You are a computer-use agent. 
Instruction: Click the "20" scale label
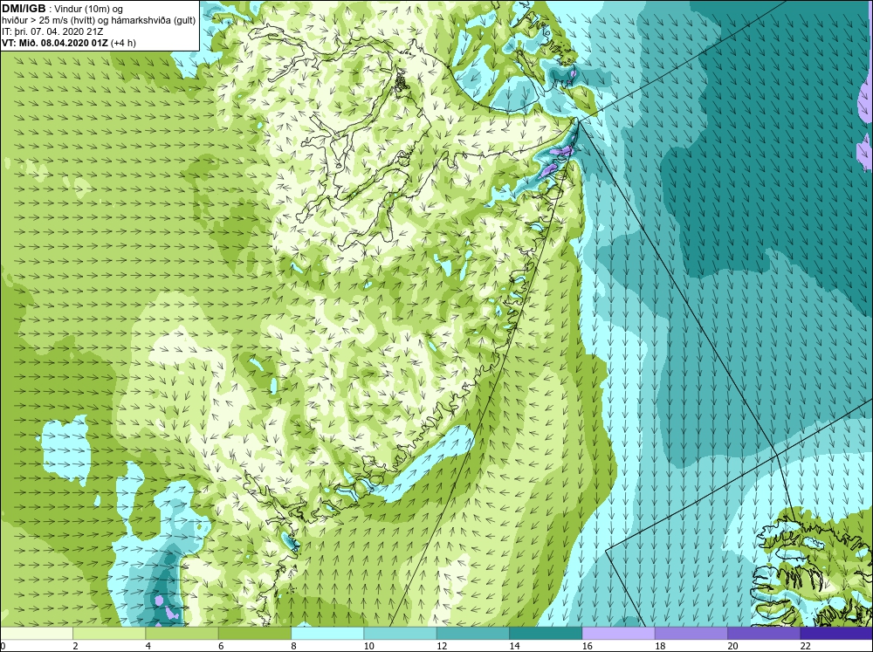[x=732, y=646]
